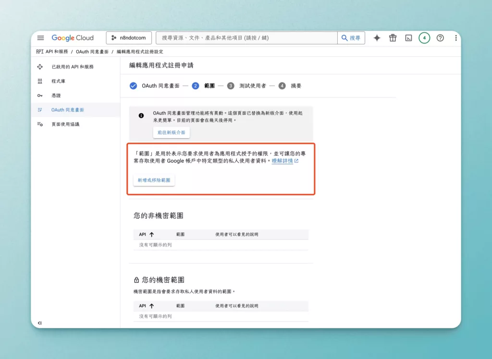The image size is (492, 359).
Task: Click 新增或移除範圍 button
Action: click(x=154, y=180)
